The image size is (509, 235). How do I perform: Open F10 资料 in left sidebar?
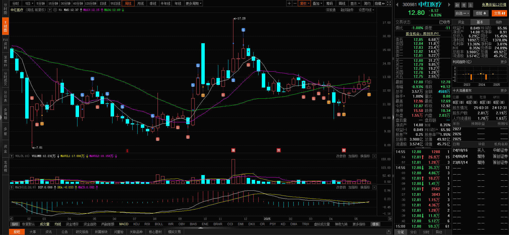(5, 44)
